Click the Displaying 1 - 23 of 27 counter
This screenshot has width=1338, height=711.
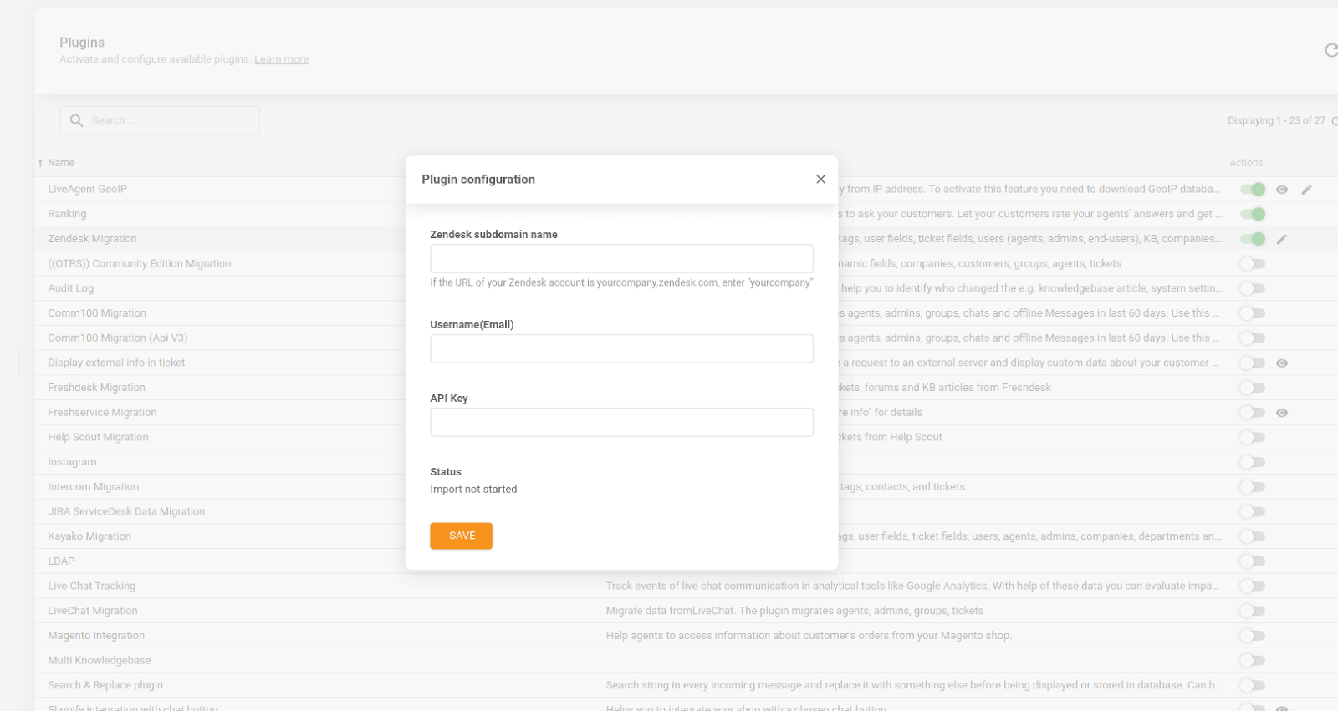pos(1276,121)
